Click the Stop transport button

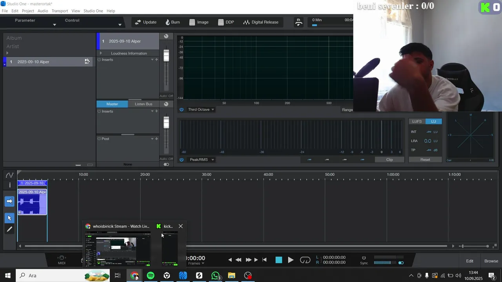279,260
